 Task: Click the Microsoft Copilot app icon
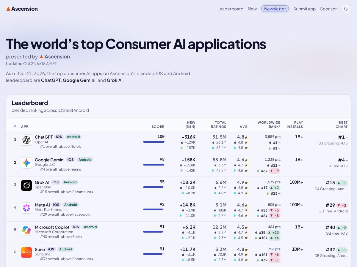26,230
